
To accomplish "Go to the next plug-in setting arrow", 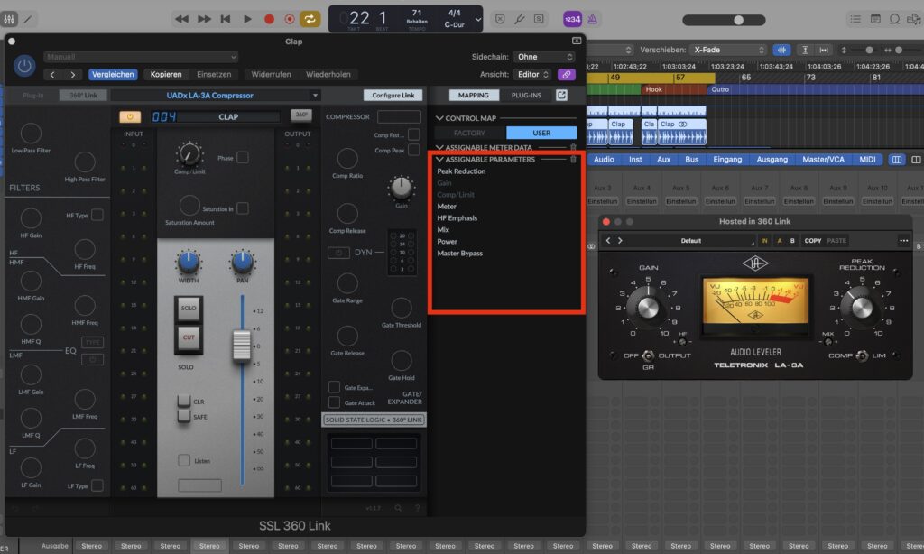I will pos(72,75).
